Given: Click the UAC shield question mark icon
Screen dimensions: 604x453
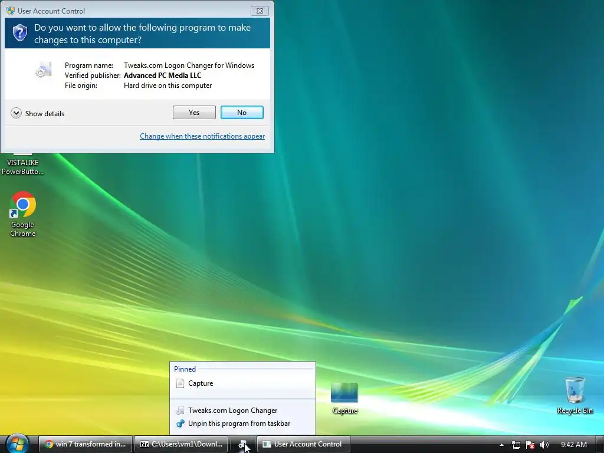Looking at the screenshot, I should tap(19, 33).
